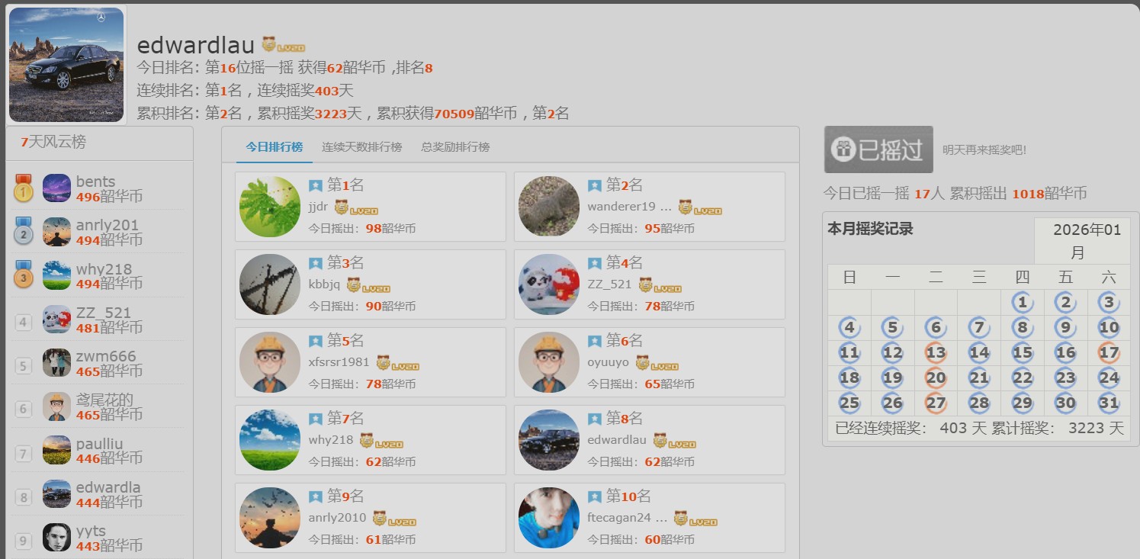Select day 27 in the monthly calendar
Viewport: 1140px width, 559px height.
click(936, 403)
